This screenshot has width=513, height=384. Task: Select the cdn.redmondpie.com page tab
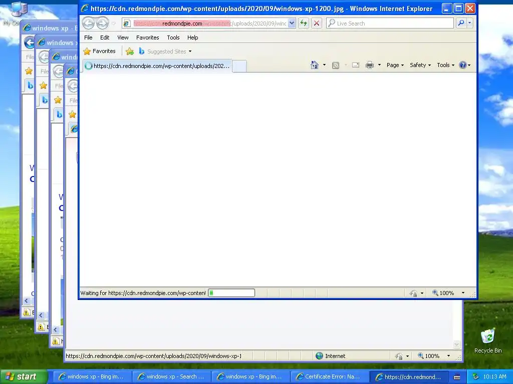pos(157,66)
